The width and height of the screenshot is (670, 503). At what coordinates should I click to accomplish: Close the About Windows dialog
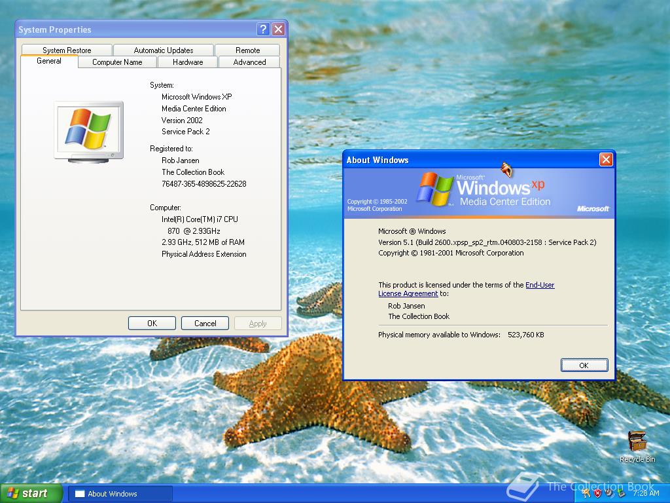pyautogui.click(x=606, y=160)
